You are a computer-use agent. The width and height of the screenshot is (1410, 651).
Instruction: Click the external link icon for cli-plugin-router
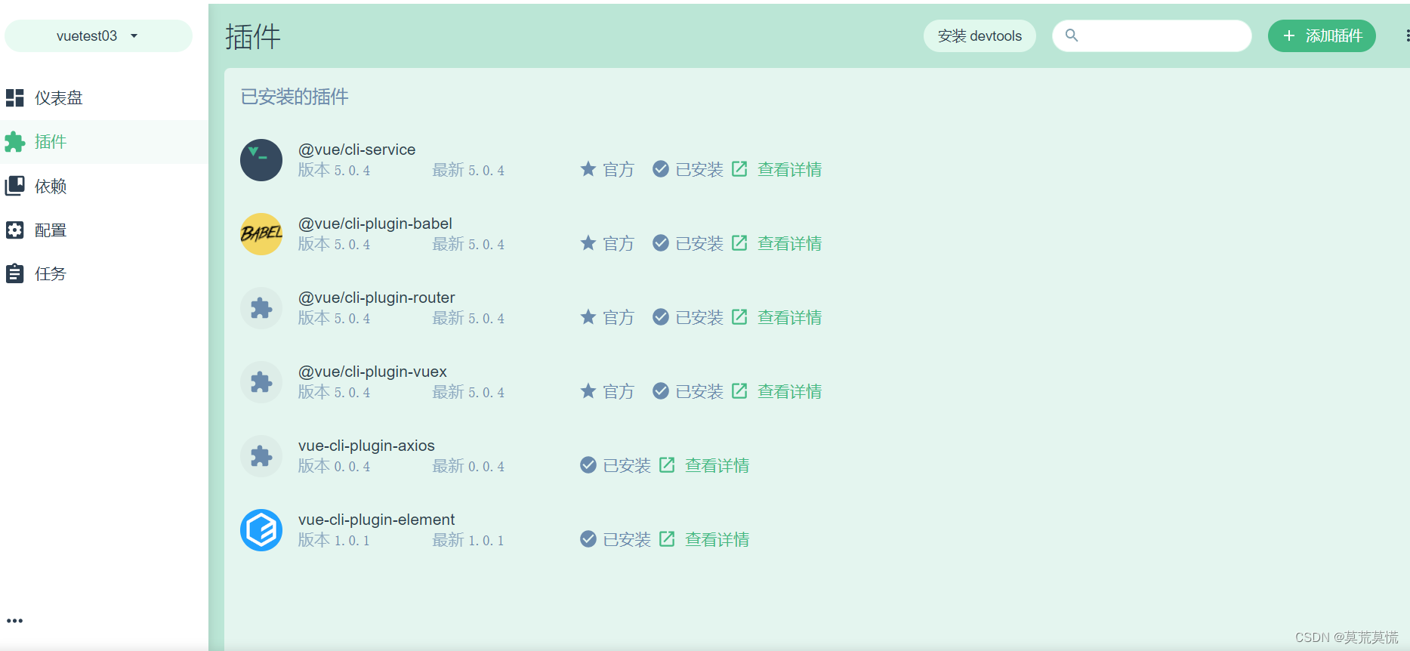pos(739,316)
